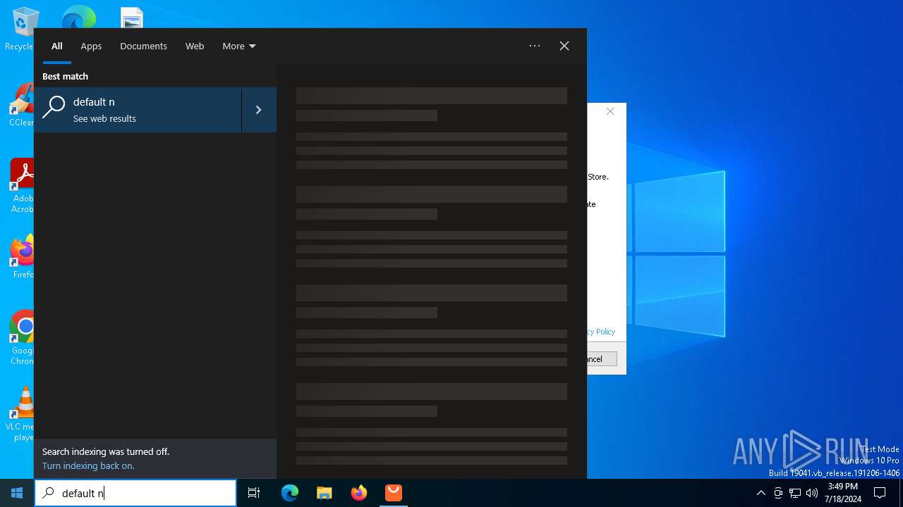Open the search options ellipsis menu

tap(535, 46)
